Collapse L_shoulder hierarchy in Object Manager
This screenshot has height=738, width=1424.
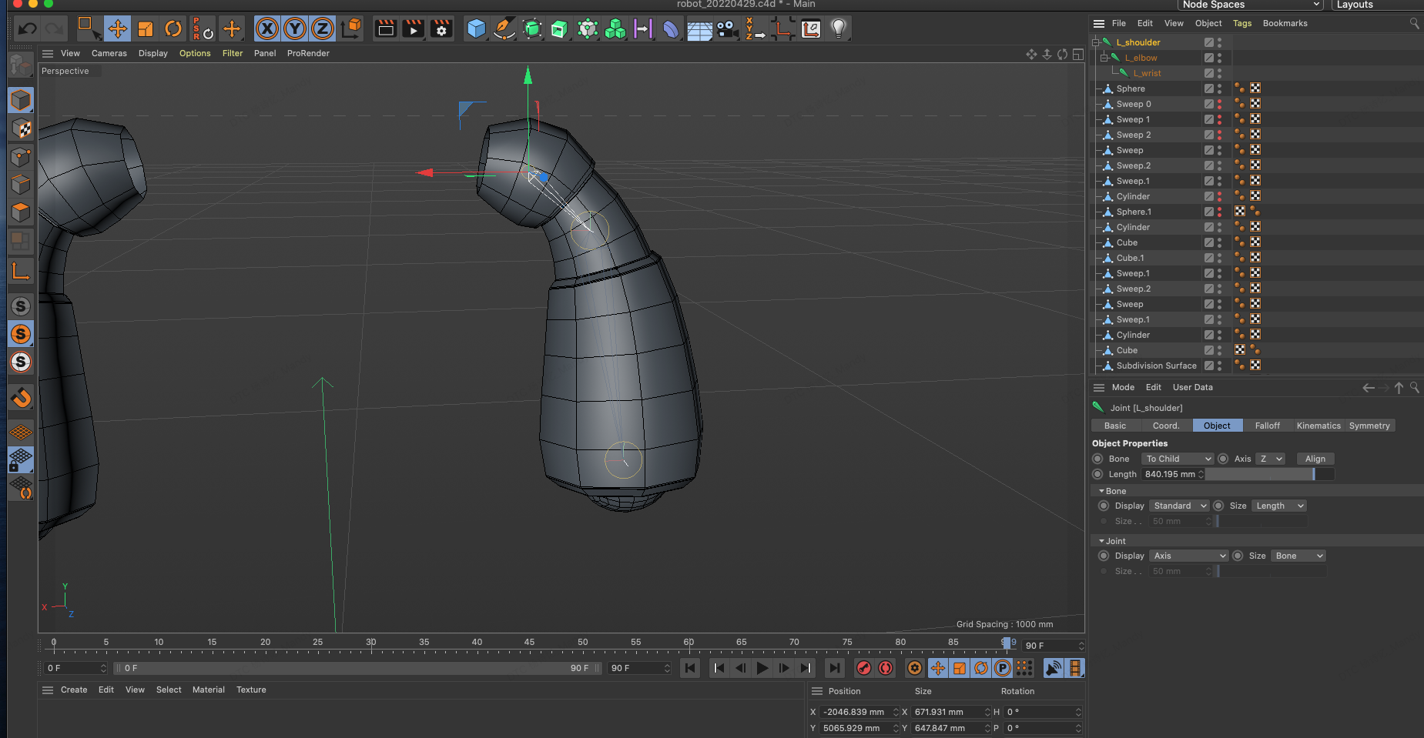[1095, 42]
